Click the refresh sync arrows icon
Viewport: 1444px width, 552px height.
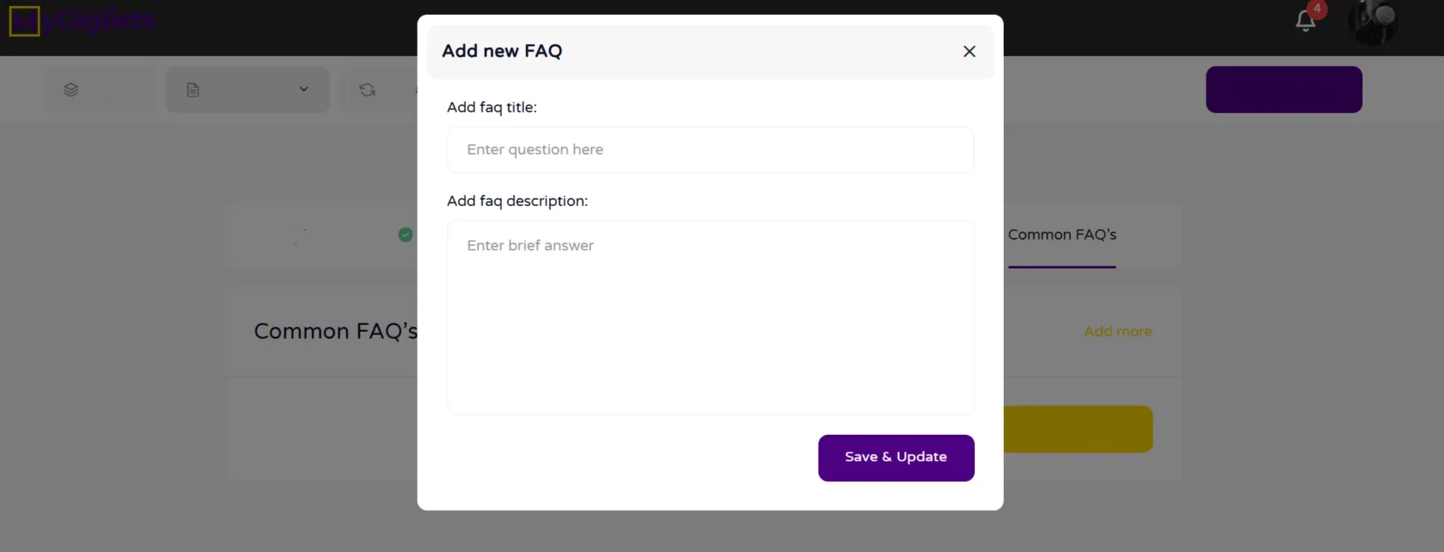[x=367, y=90]
